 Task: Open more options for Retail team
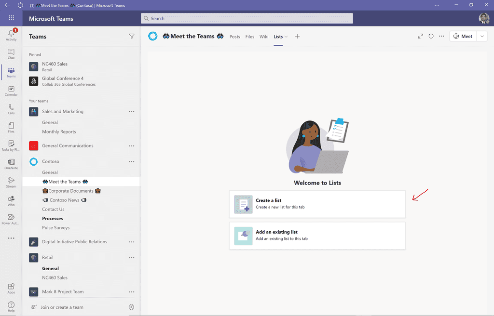tap(132, 257)
